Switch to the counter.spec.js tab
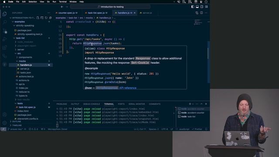Screen dimensions: 279x157 (67, 13)
